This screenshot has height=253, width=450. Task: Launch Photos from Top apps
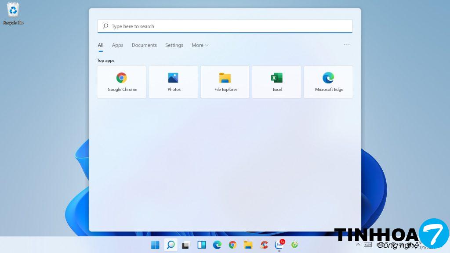pos(173,82)
